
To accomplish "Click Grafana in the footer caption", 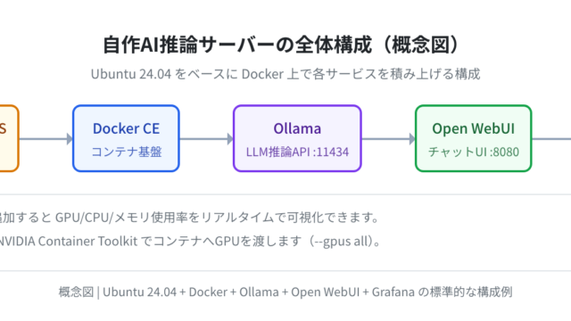I will coord(393,292).
